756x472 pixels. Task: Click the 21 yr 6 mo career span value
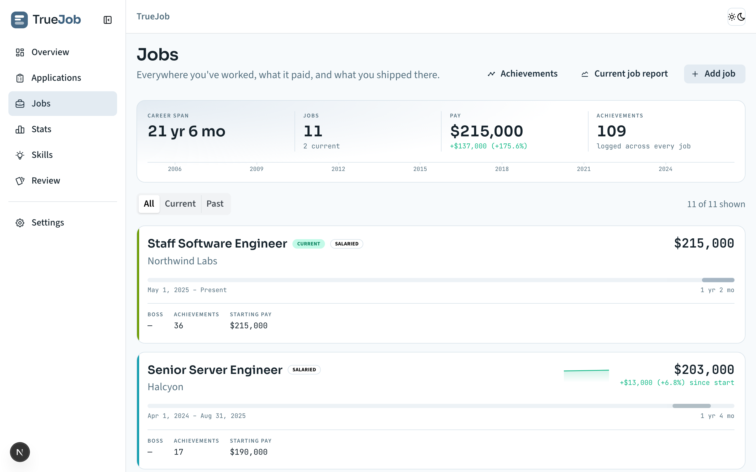(186, 131)
